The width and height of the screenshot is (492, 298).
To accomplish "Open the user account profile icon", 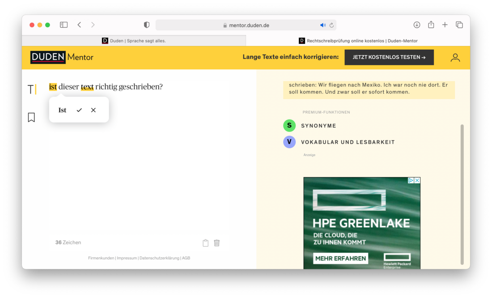I will tap(455, 57).
